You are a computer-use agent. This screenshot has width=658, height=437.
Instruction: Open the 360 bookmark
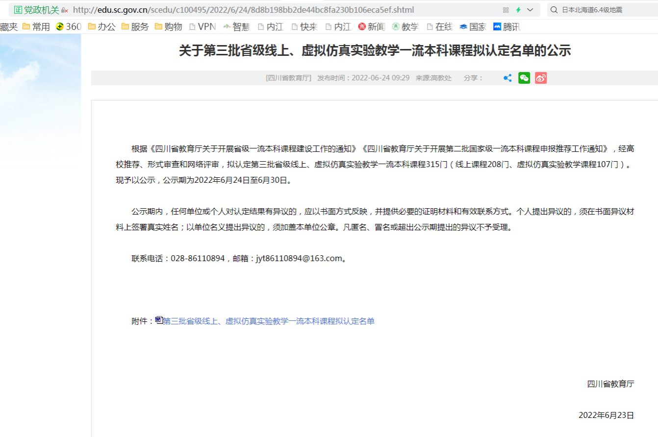(x=69, y=27)
